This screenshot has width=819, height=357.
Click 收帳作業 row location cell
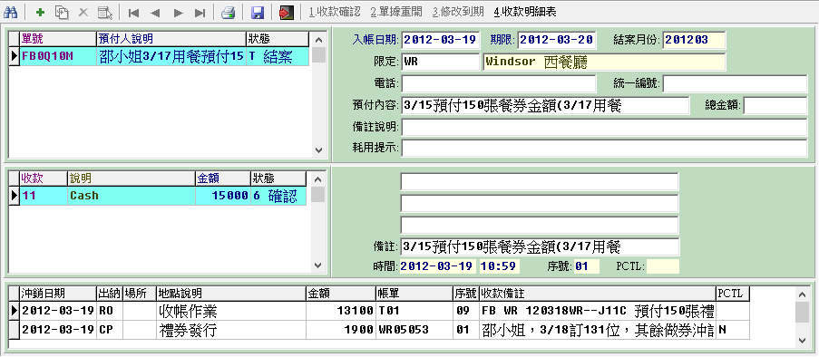click(x=231, y=312)
